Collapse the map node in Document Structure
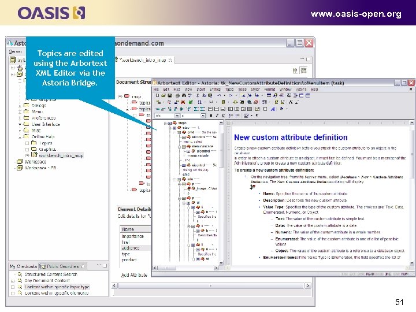 point(120,96)
